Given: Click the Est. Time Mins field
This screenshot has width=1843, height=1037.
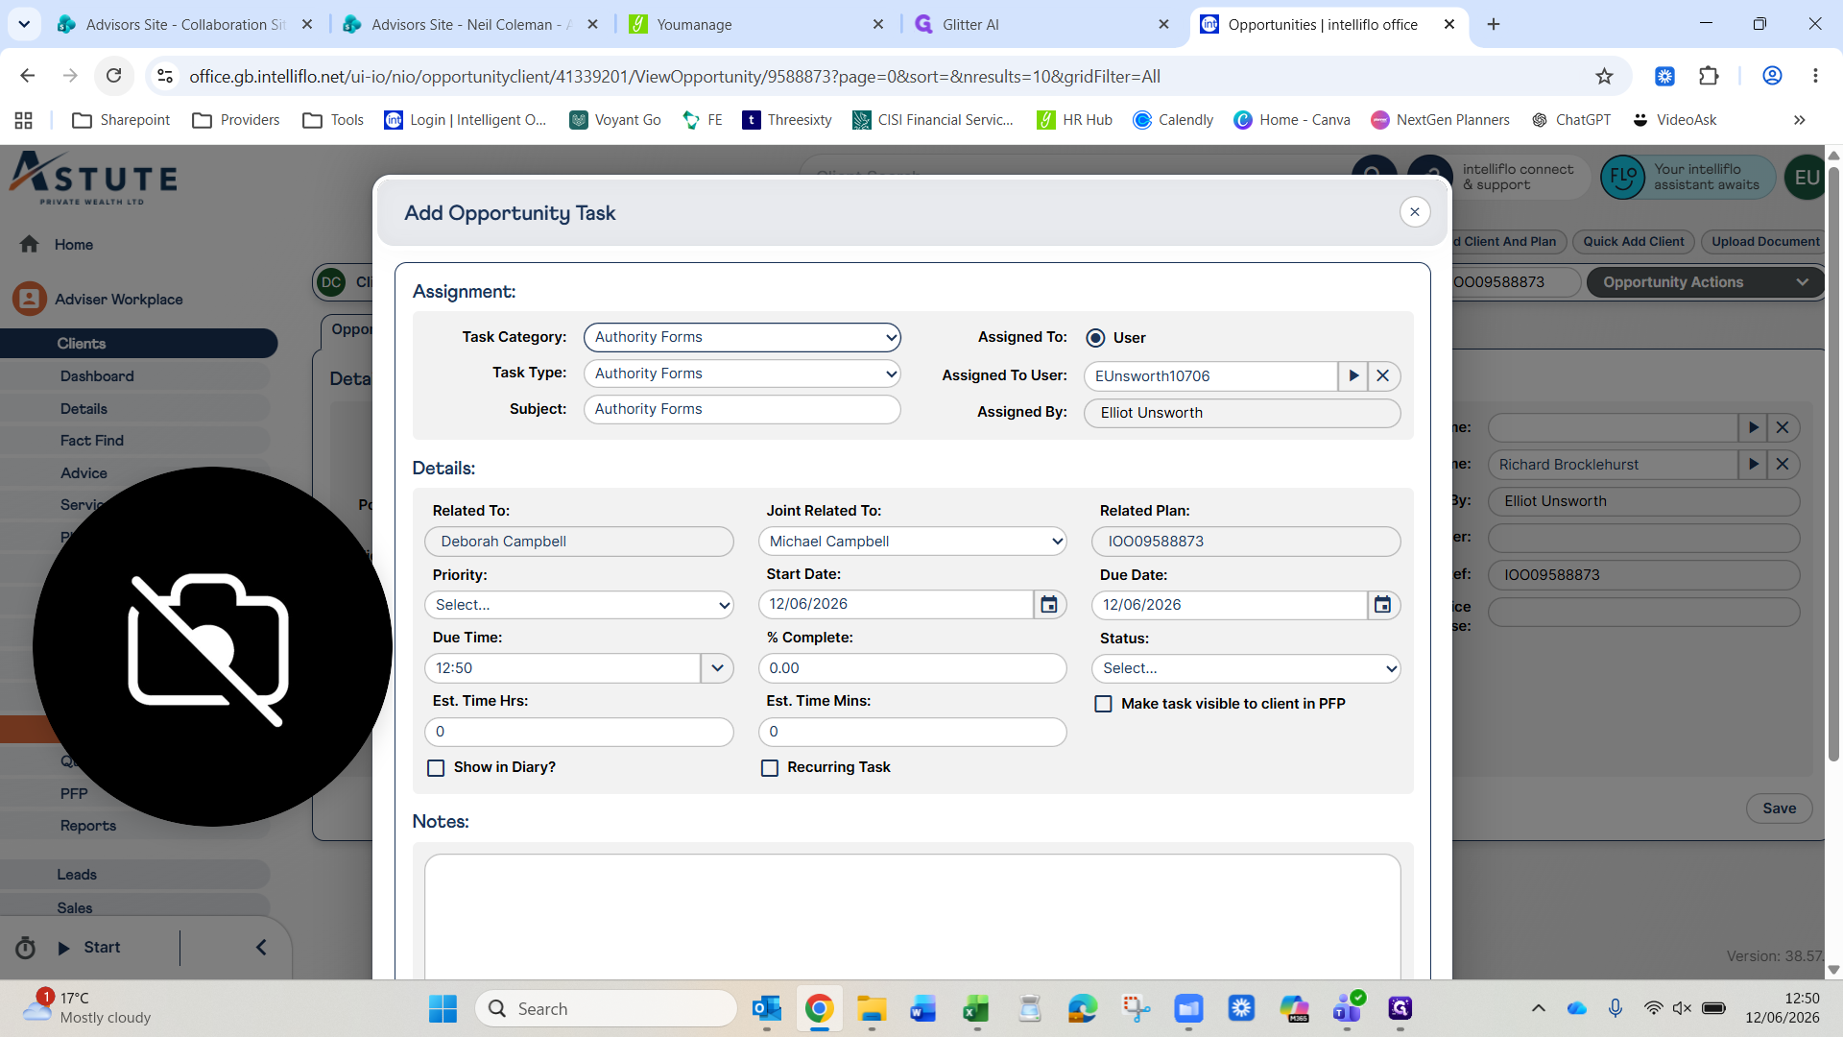Looking at the screenshot, I should [913, 732].
